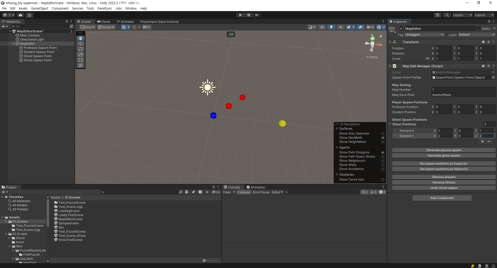Collapse the Ghost Positions list
Viewport: 497px width, 268px height.
[x=390, y=124]
